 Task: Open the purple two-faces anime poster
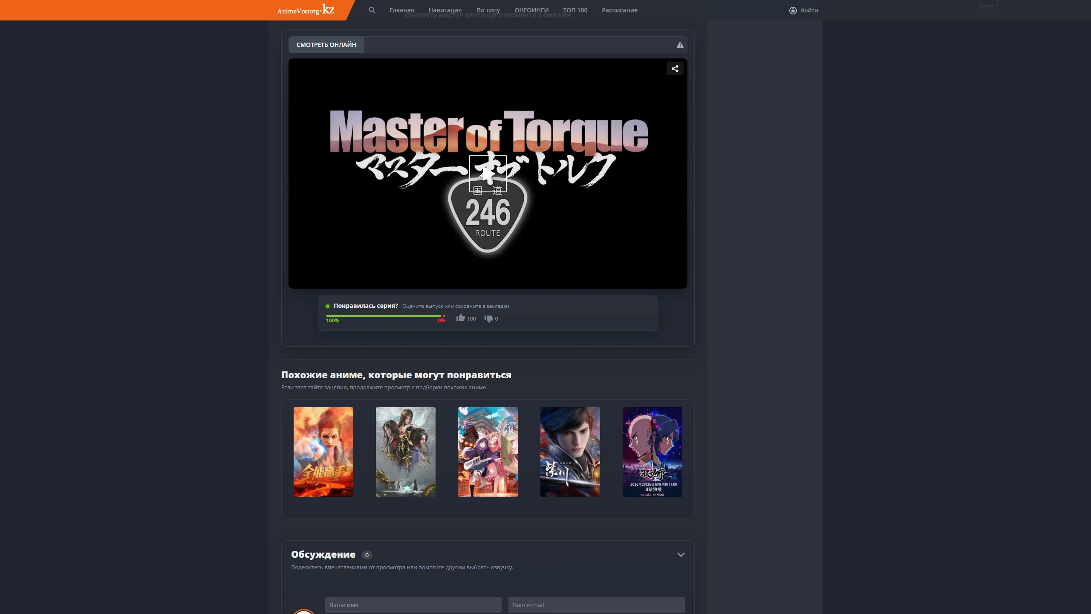coord(652,452)
